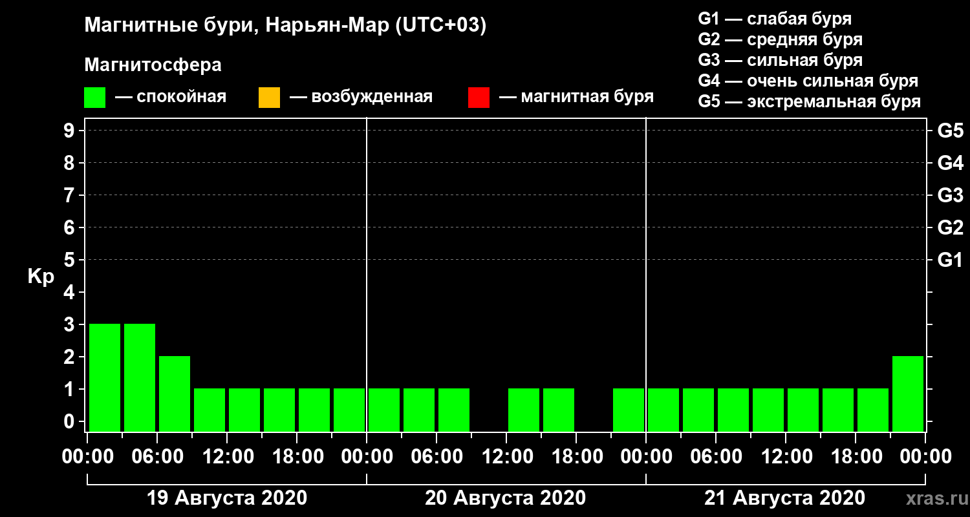
Task: Click the red магнитная буря legend swatch
Action: [x=479, y=98]
